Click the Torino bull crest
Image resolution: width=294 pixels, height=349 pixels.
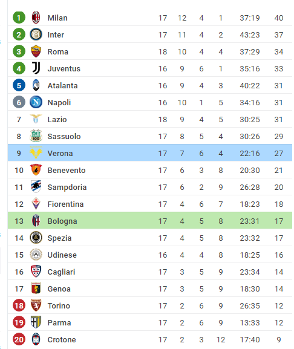point(36,305)
